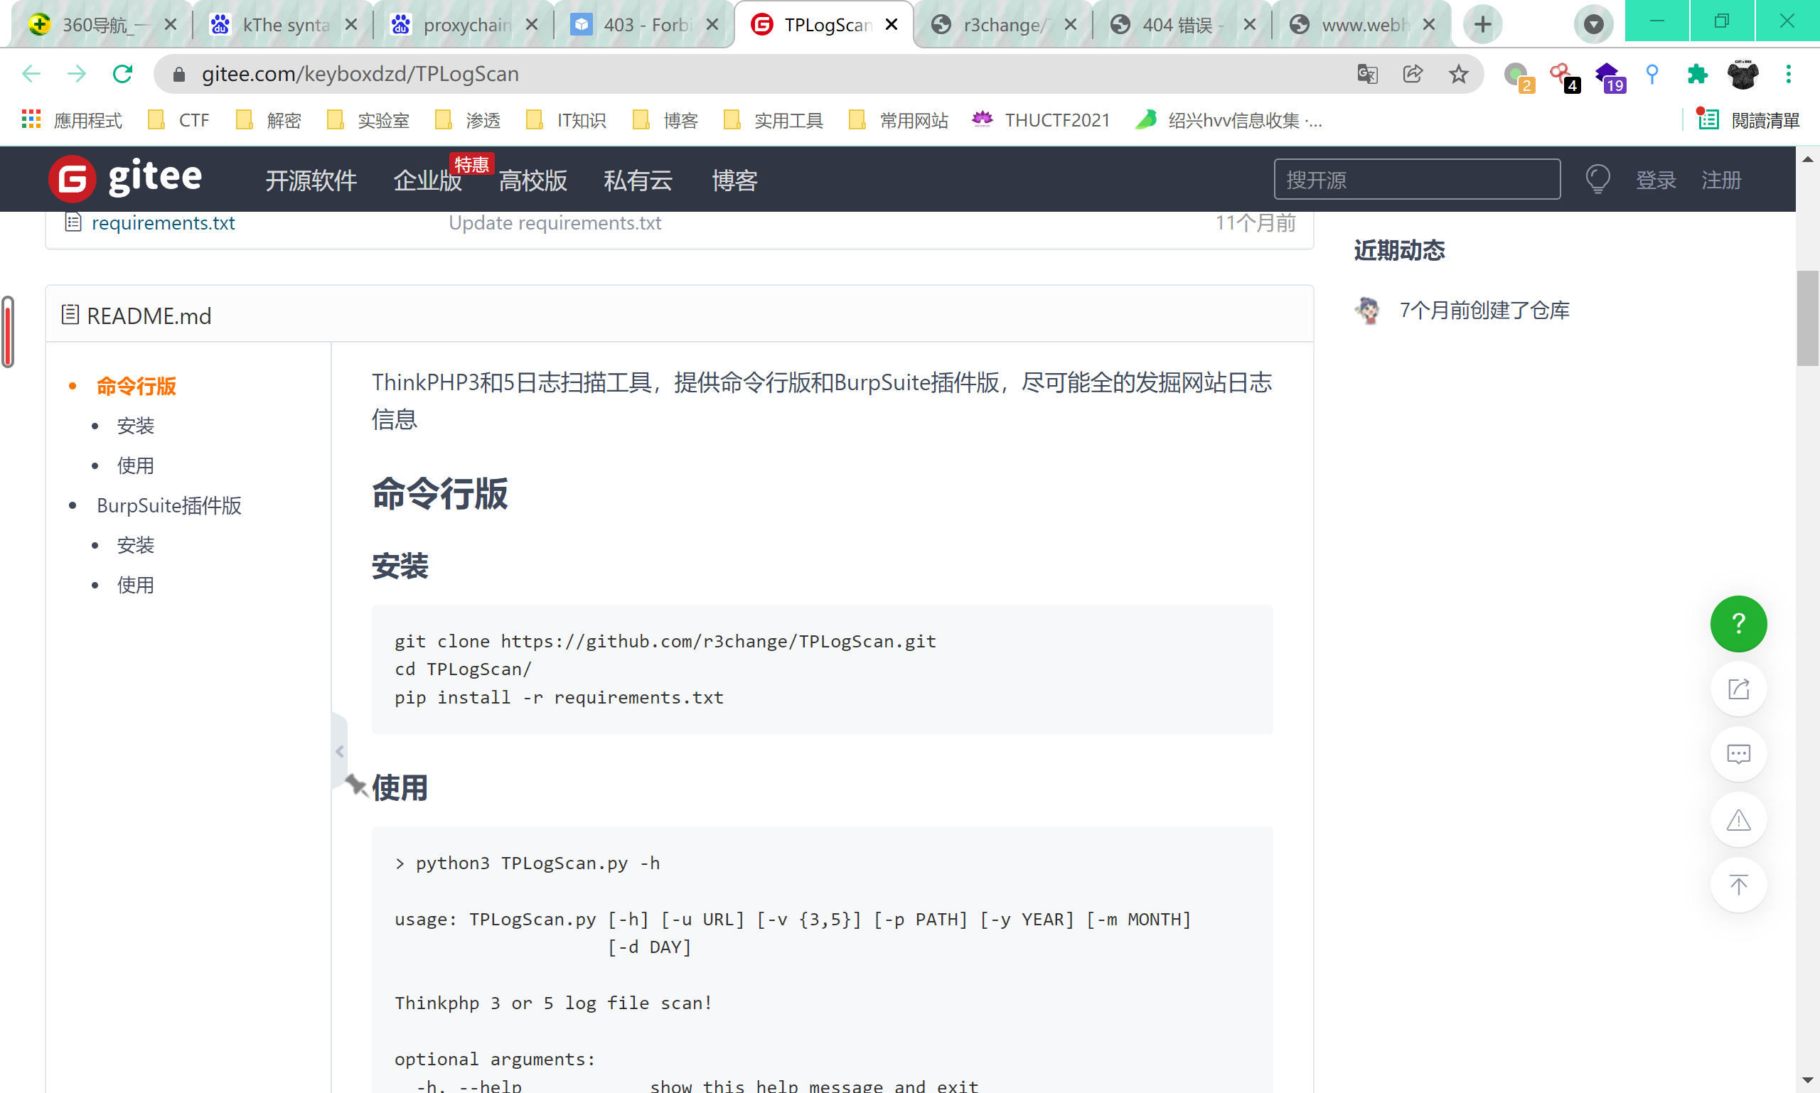Image resolution: width=1820 pixels, height=1093 pixels.
Task: Open the Chrome profile avatar
Action: 1743,74
